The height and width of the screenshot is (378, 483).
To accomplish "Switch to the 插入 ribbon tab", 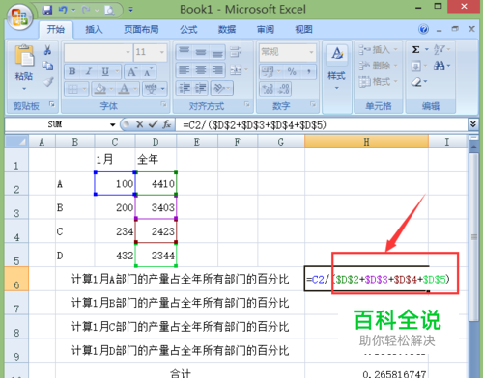I will point(94,30).
